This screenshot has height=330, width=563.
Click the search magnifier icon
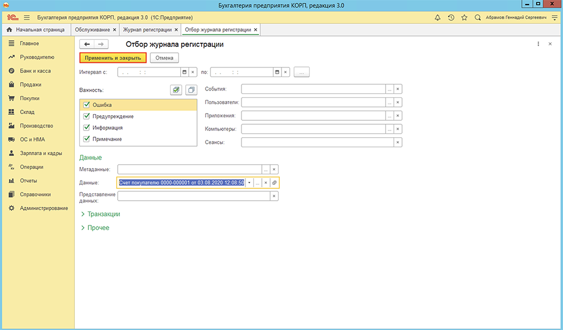tap(477, 17)
